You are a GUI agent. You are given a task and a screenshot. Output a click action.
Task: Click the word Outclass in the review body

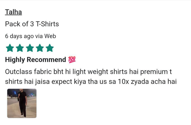click(19, 72)
